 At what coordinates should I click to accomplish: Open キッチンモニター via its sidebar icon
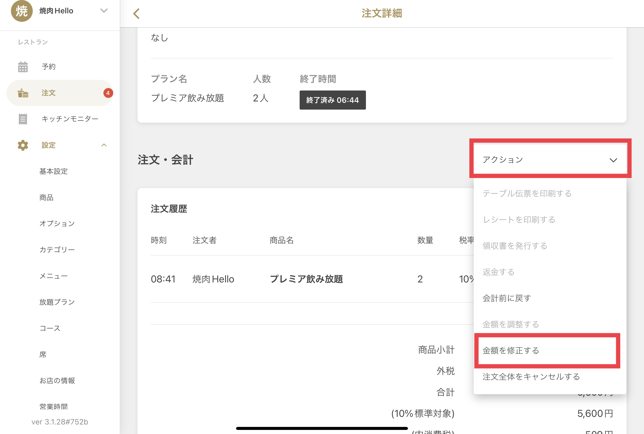click(23, 119)
